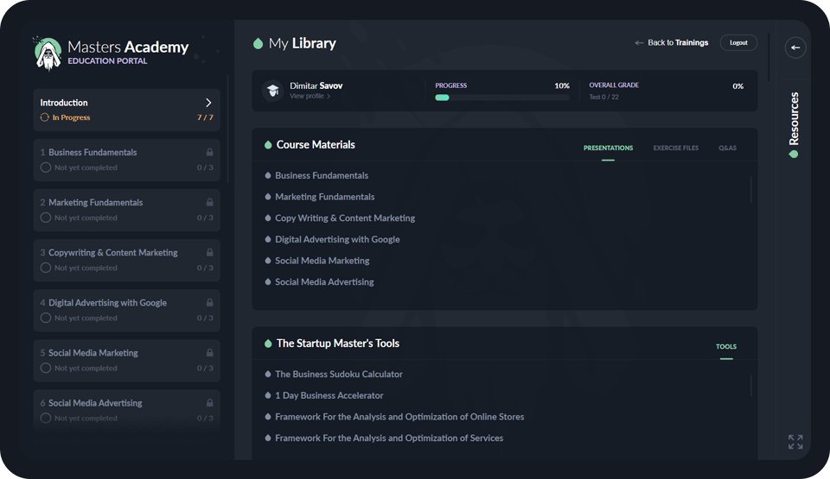The height and width of the screenshot is (479, 830).
Task: Switch to the Q&As tab
Action: tap(727, 148)
